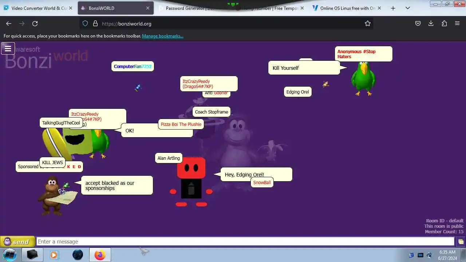Image resolution: width=466 pixels, height=262 pixels.
Task: Click the green send button
Action: 17,242
